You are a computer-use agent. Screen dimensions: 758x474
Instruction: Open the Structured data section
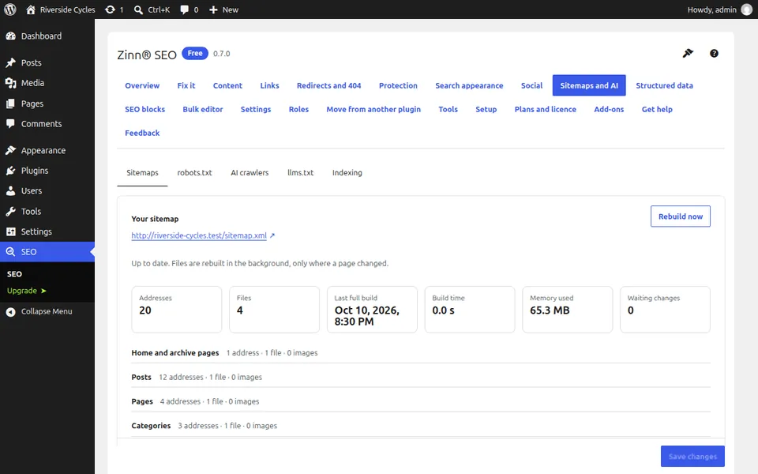point(664,85)
